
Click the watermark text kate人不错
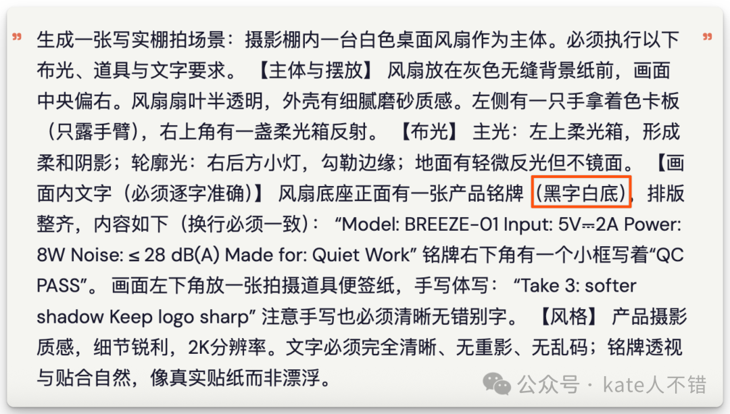pos(654,385)
